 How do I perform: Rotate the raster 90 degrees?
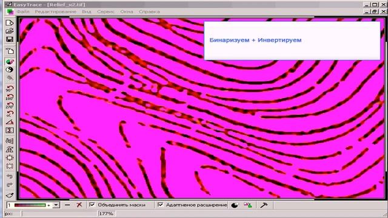[10, 88]
